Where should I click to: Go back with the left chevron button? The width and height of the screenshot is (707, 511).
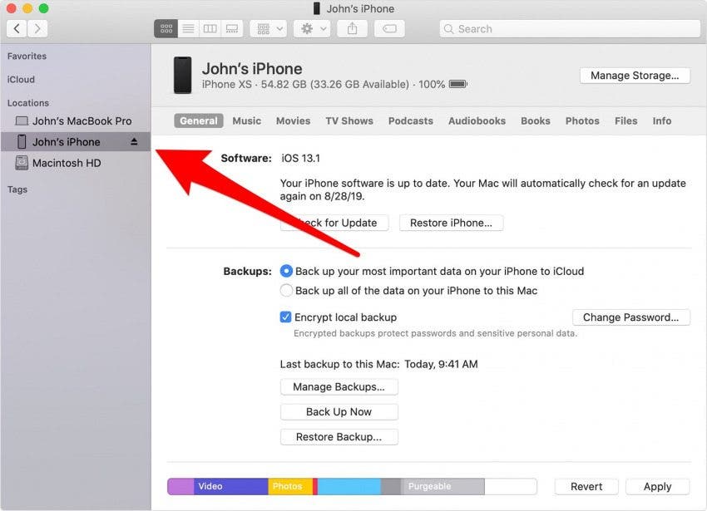(17, 29)
